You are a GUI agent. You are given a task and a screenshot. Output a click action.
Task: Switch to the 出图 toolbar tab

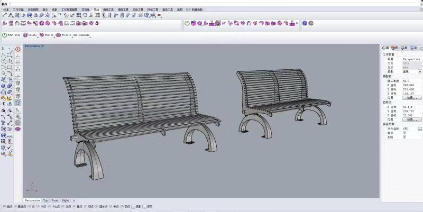point(180,10)
